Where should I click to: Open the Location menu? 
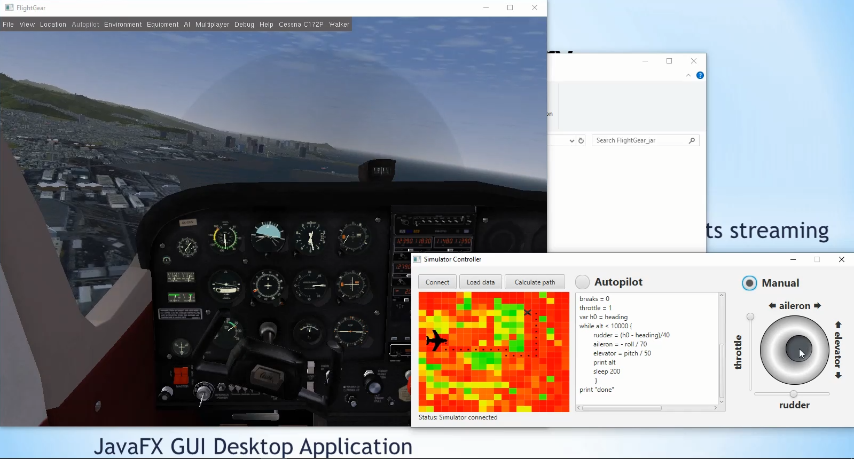53,25
